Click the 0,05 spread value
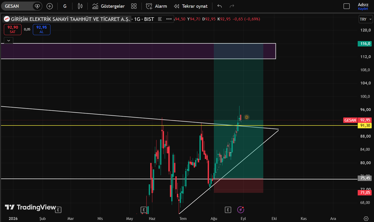Viewport: 374px width, 222px height. [27, 29]
